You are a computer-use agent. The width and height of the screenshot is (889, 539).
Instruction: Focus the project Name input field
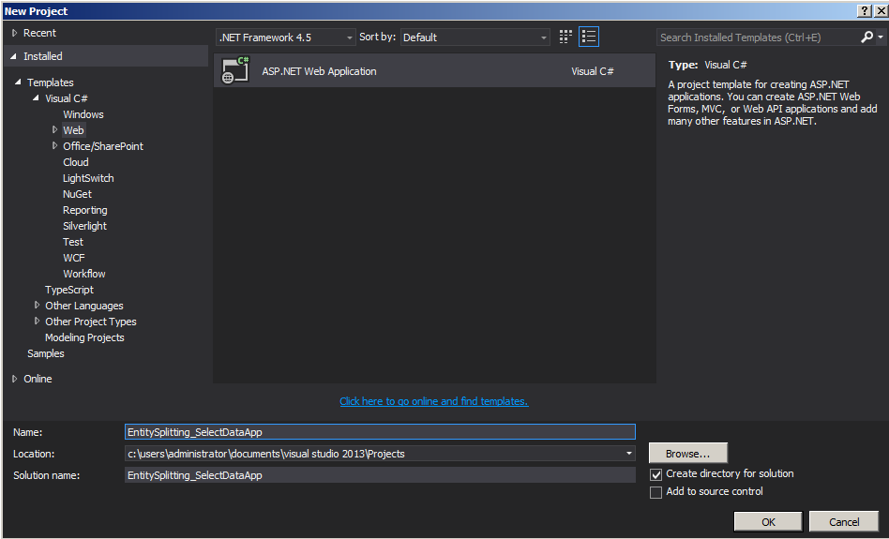click(380, 432)
